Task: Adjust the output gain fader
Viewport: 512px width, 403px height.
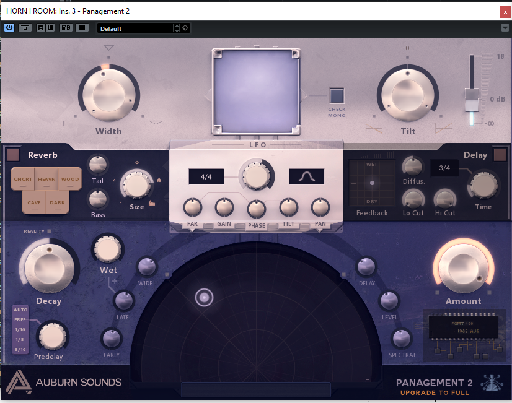Action: point(472,100)
